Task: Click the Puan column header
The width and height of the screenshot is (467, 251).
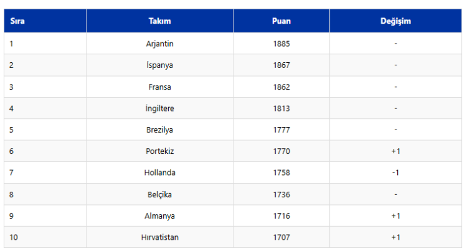Action: click(x=281, y=21)
